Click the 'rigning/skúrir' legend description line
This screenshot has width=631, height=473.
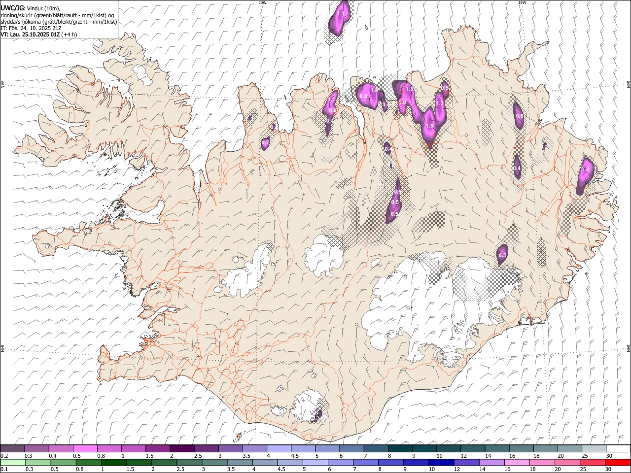click(57, 15)
